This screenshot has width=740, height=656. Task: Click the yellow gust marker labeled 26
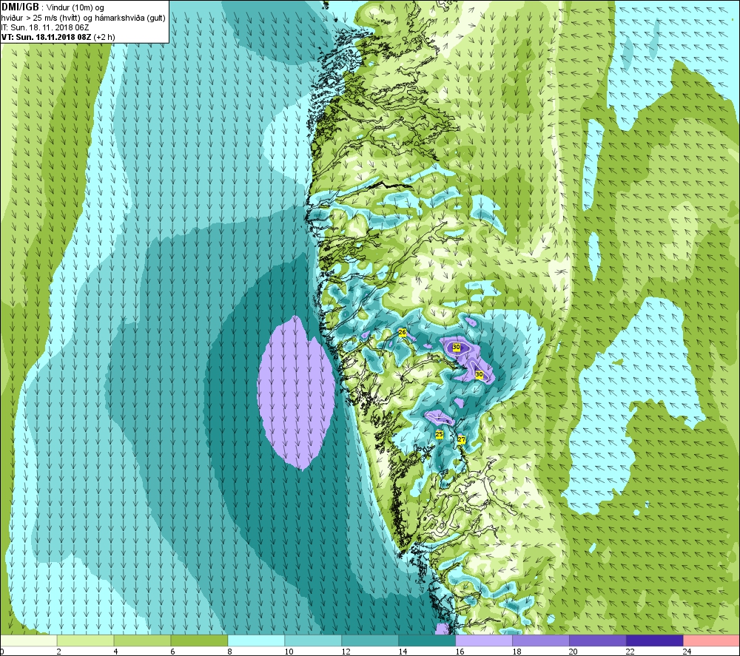click(403, 333)
